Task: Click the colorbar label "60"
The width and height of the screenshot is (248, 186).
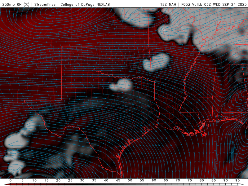Action: [x=154, y=180]
